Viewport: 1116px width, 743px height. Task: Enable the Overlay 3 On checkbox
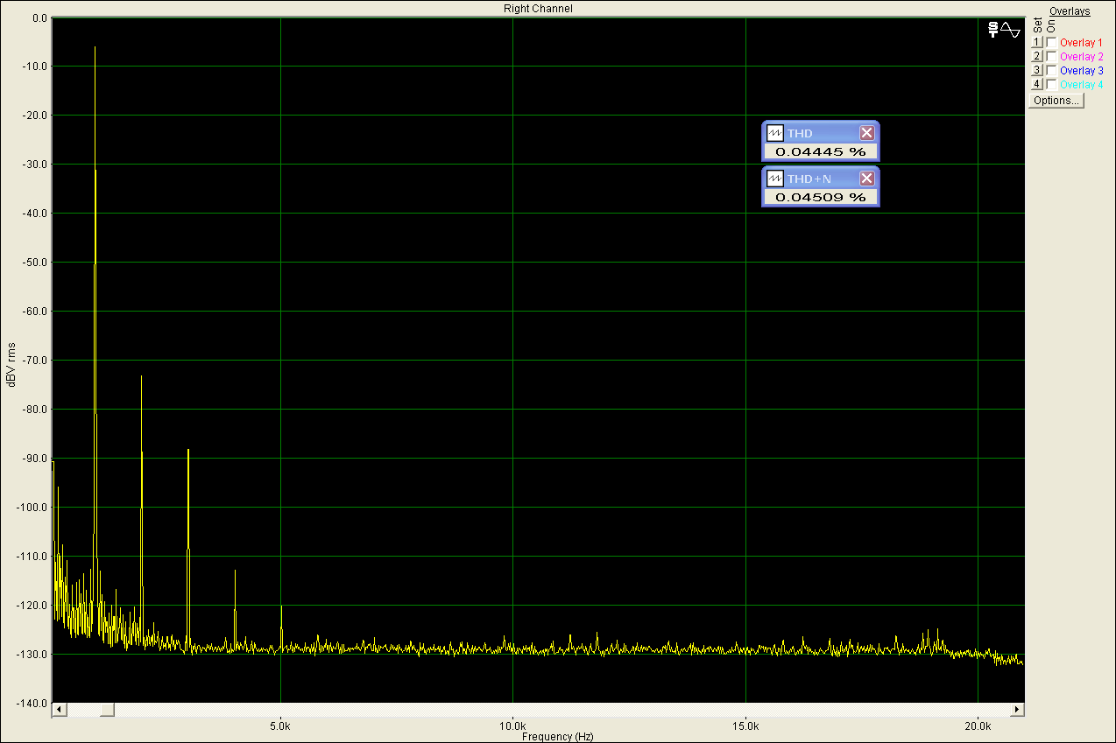tap(1051, 70)
